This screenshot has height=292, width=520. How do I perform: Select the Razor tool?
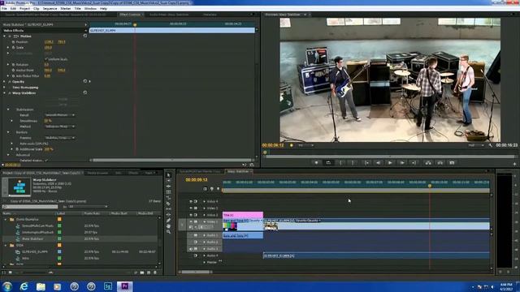(168, 204)
